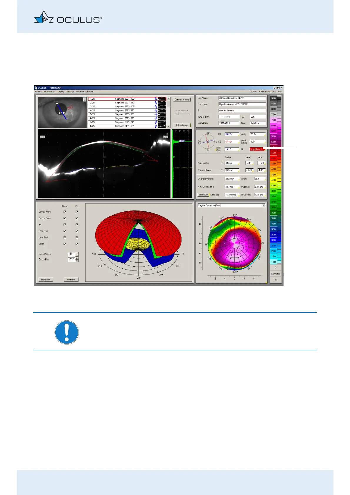Viewport: 350px width, 495px height.
Task: Open the Scheimpflug thumbnail for segment 5/25
Action: tap(162, 114)
